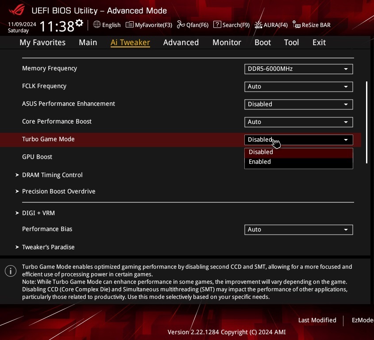Click the Version 2.22.1284 copyright text
Viewport: 374px width, 340px height.
(227, 332)
